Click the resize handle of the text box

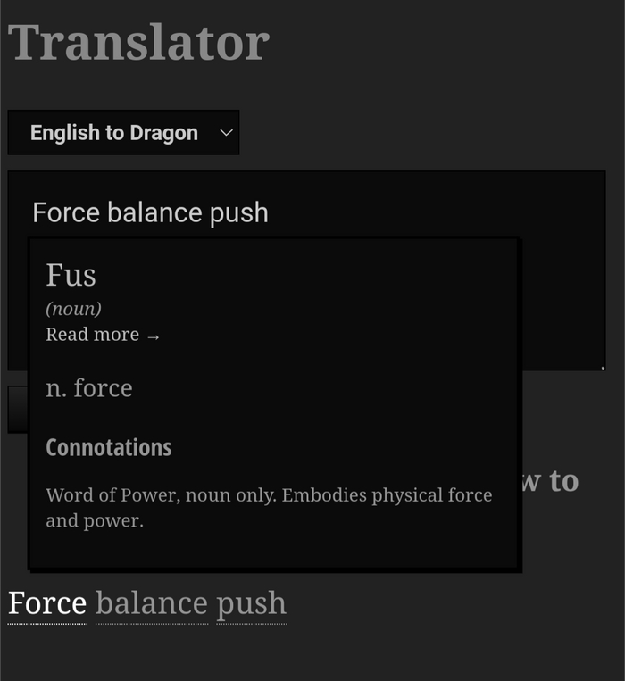point(602,366)
